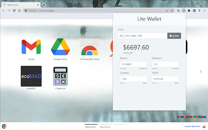Launch the ecoMAD app
This screenshot has height=130, width=208.
click(31, 76)
